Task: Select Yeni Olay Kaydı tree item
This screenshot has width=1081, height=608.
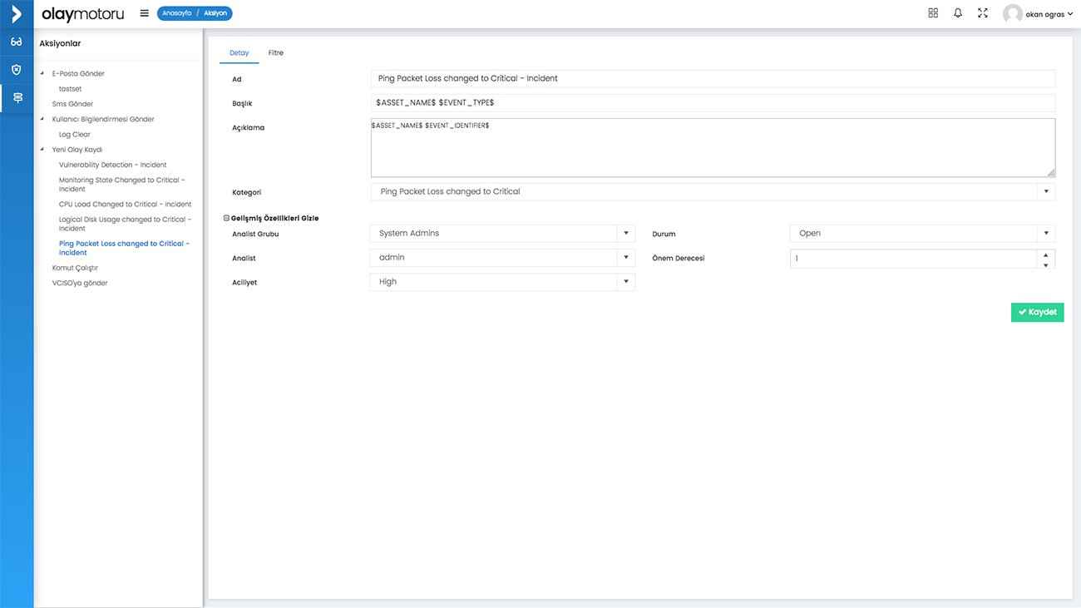Action: 77,150
